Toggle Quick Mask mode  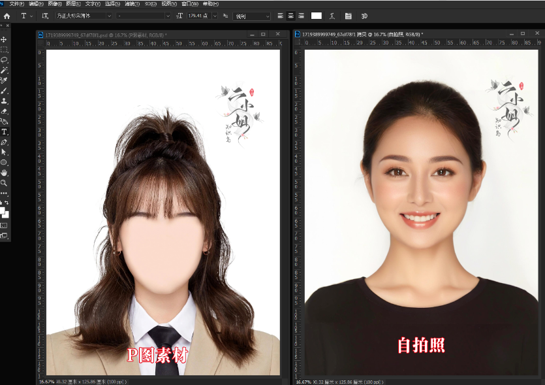(x=4, y=226)
